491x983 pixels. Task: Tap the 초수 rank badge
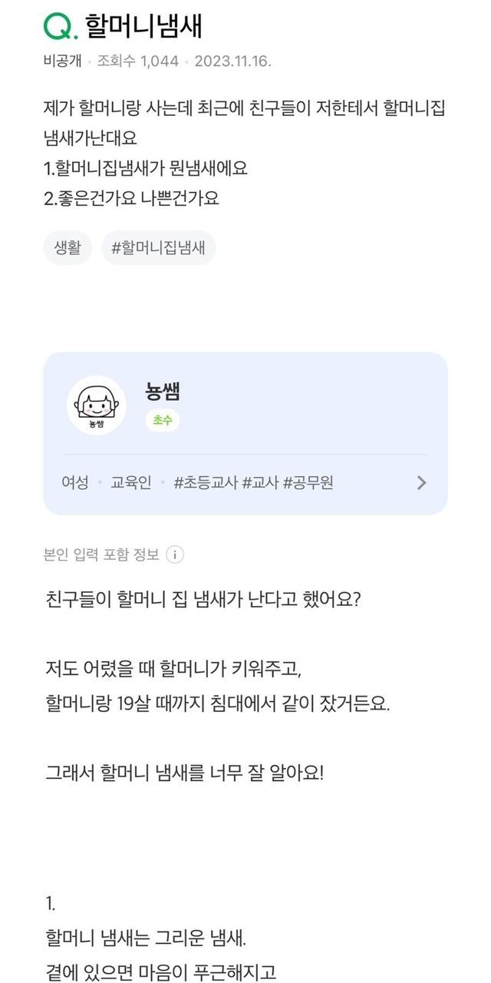tap(162, 420)
